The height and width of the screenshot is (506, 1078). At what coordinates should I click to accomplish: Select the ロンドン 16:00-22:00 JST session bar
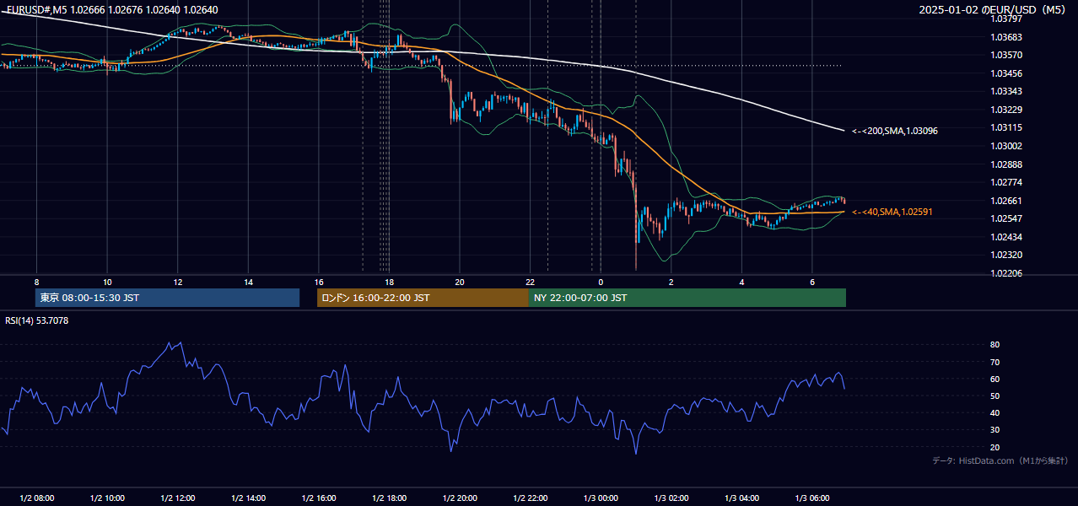click(x=423, y=298)
